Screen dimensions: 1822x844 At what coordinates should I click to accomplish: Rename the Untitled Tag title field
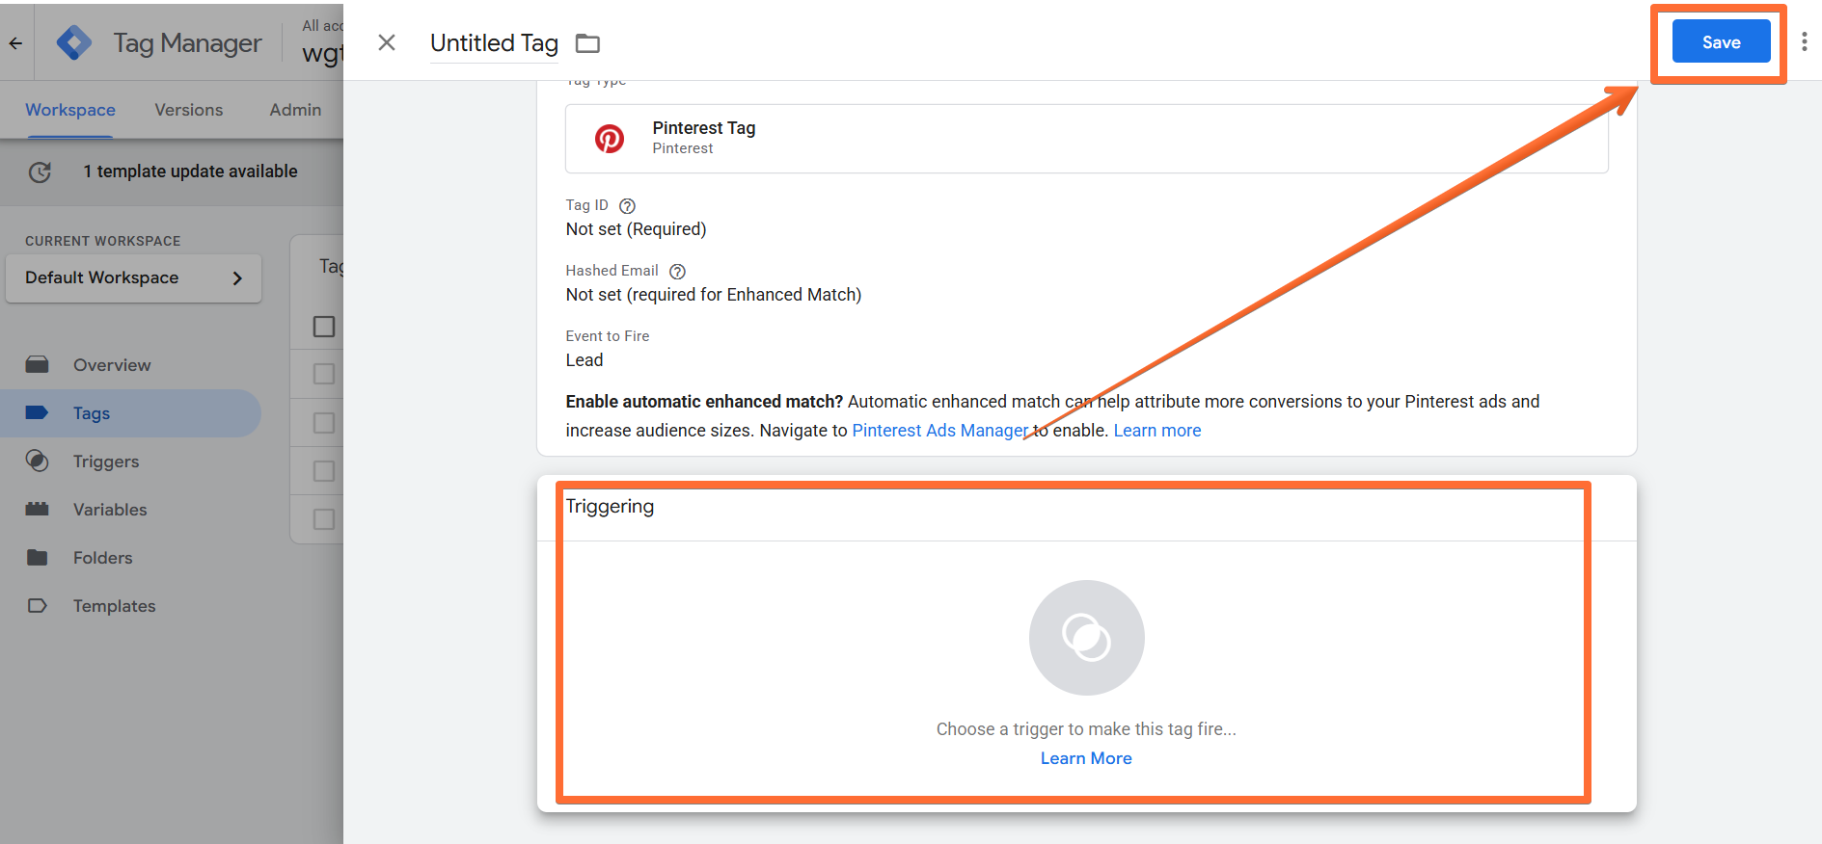[494, 43]
